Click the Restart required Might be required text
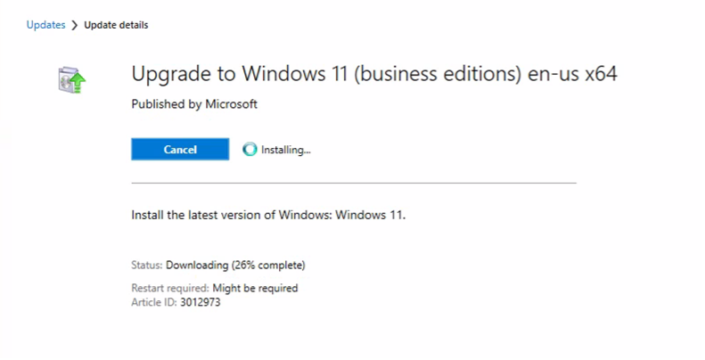This screenshot has width=705, height=360. click(215, 288)
